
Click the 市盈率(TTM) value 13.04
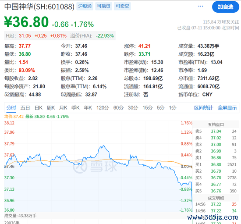coord(216,62)
